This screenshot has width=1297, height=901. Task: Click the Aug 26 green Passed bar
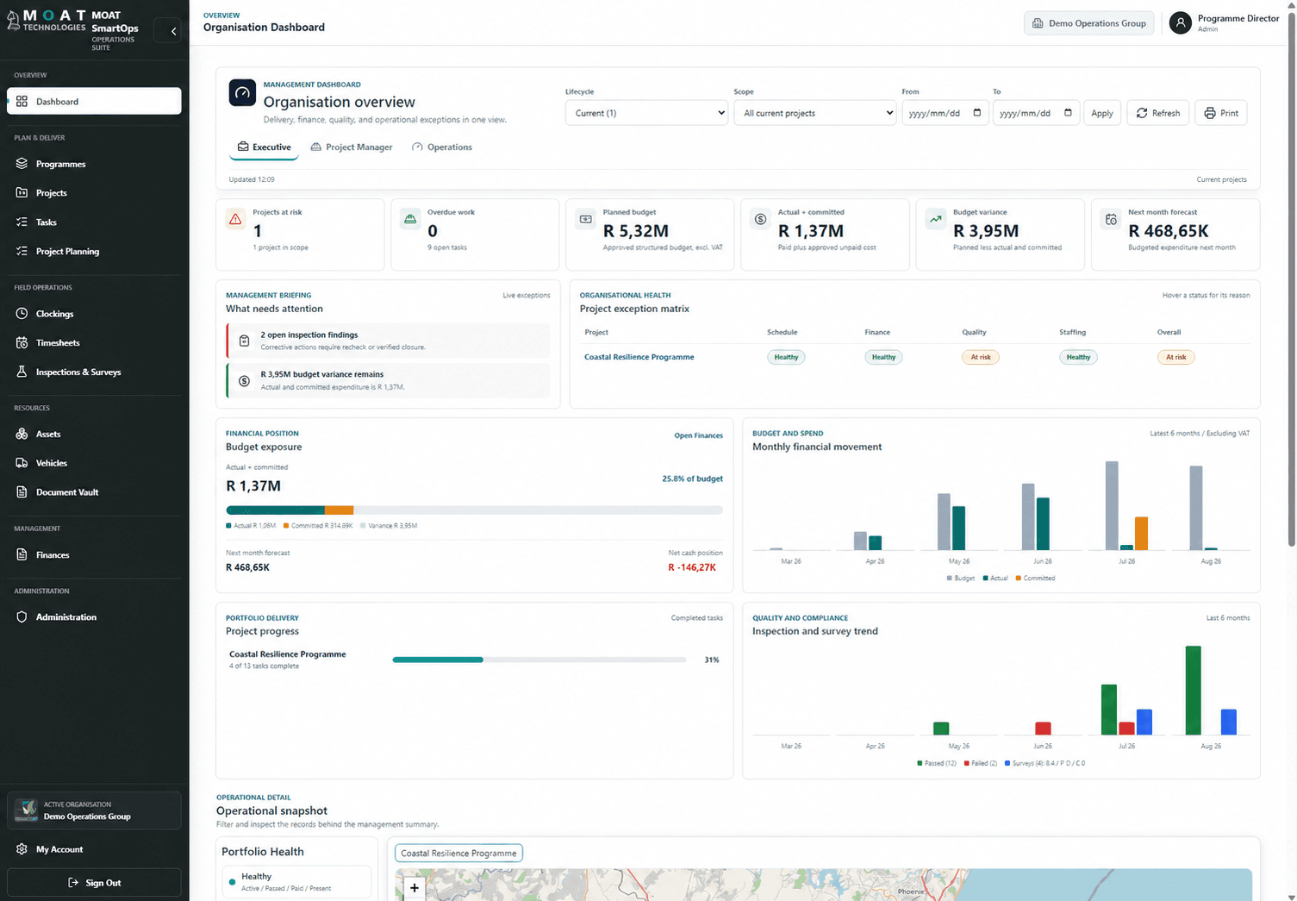click(x=1193, y=690)
